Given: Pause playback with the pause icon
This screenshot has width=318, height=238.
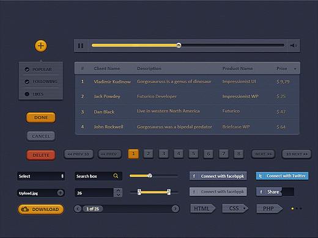Looking at the screenshot, I should 81,46.
